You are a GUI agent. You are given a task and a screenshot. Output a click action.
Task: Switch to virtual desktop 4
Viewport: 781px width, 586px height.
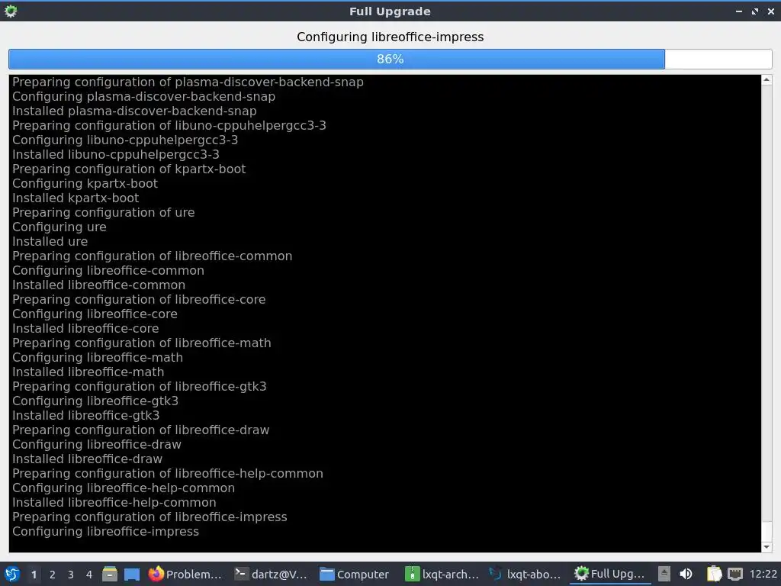click(89, 575)
